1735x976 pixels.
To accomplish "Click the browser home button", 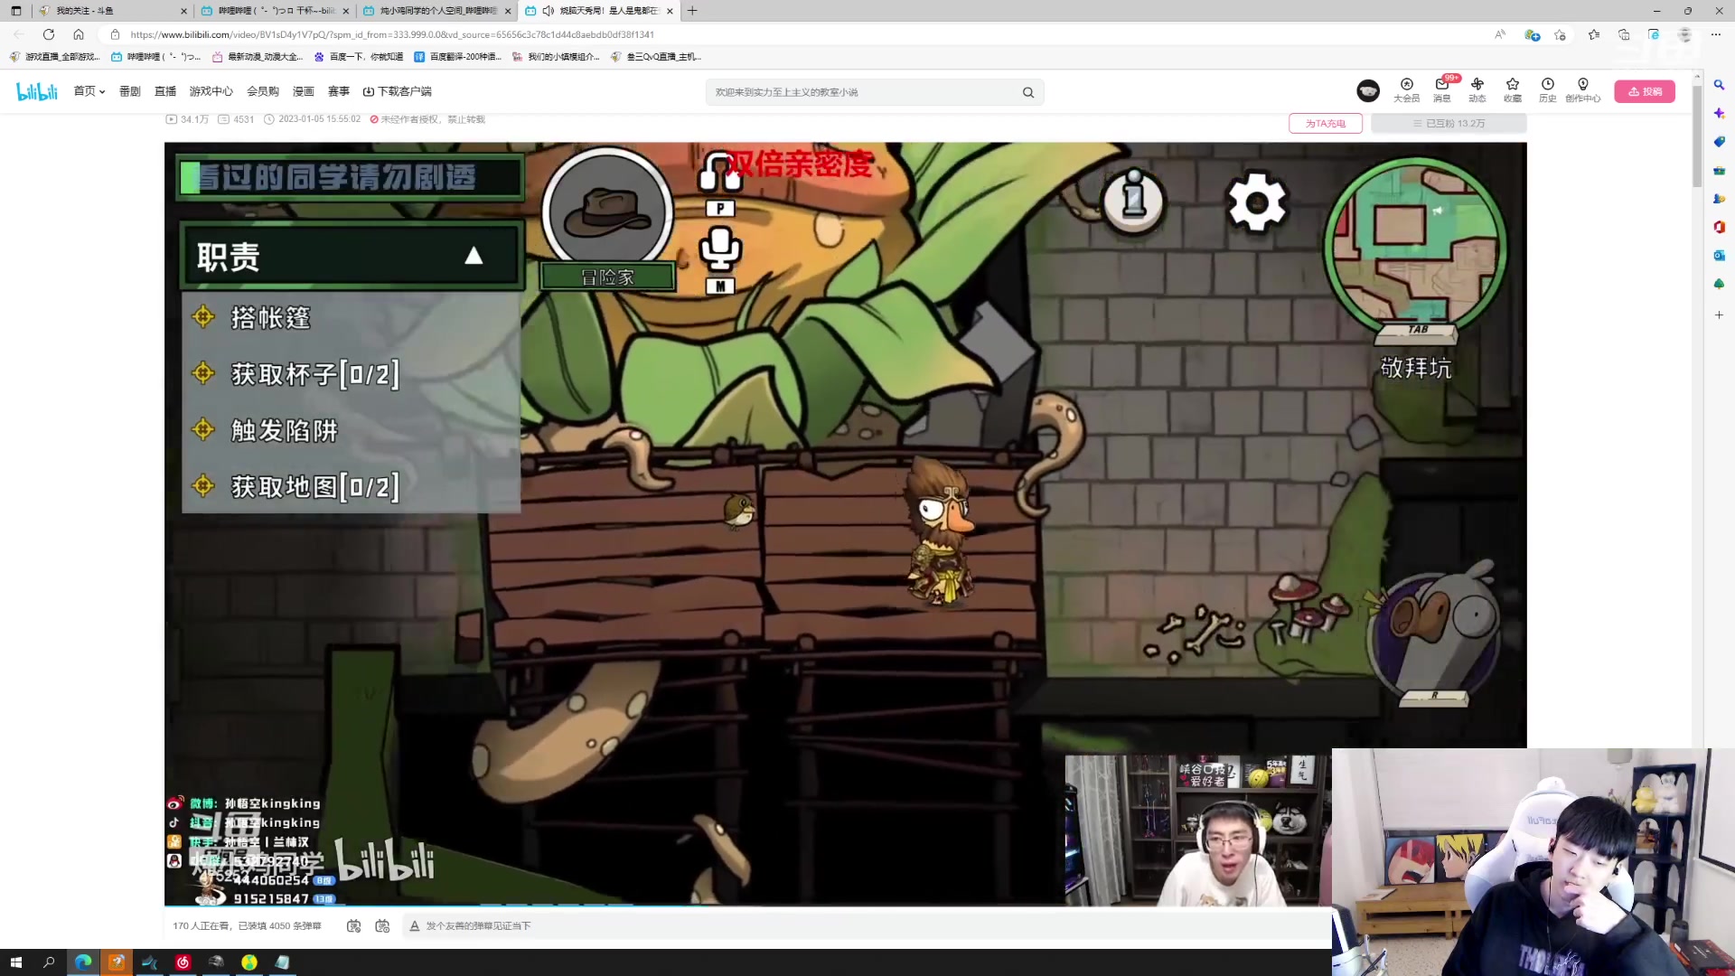I will point(79,34).
